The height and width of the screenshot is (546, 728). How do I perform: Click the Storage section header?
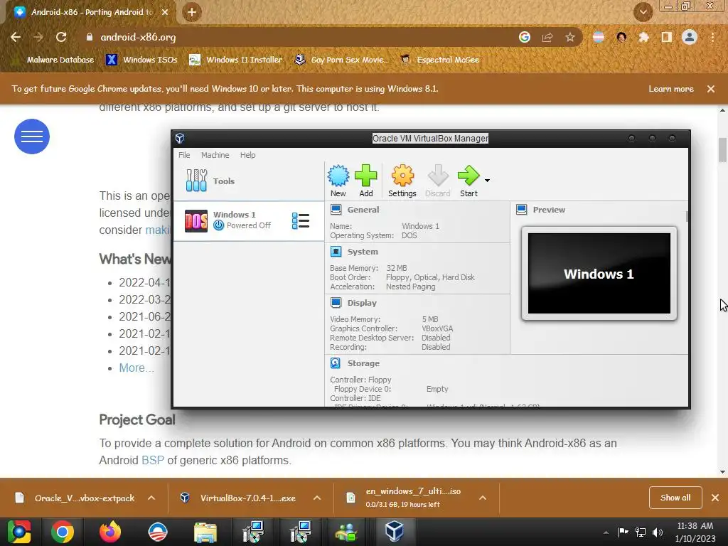click(363, 363)
